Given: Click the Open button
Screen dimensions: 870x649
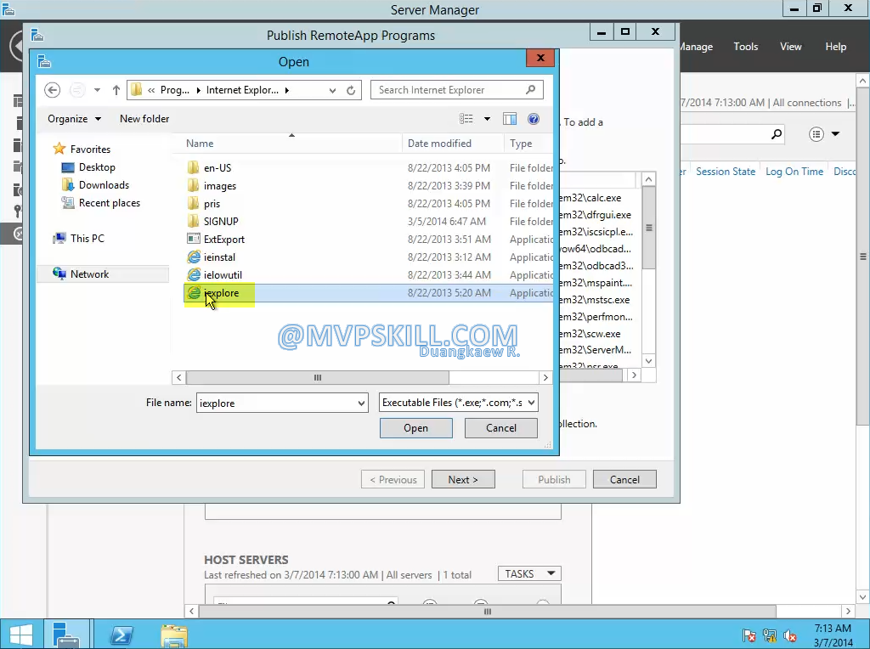Looking at the screenshot, I should tap(415, 428).
